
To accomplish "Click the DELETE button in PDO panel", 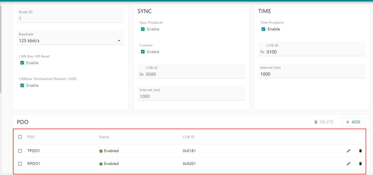I will tap(324, 122).
